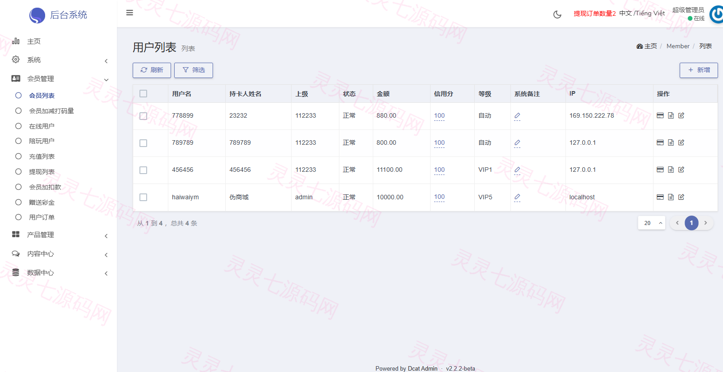Click page 1 in pagination
The image size is (723, 372).
tap(691, 223)
